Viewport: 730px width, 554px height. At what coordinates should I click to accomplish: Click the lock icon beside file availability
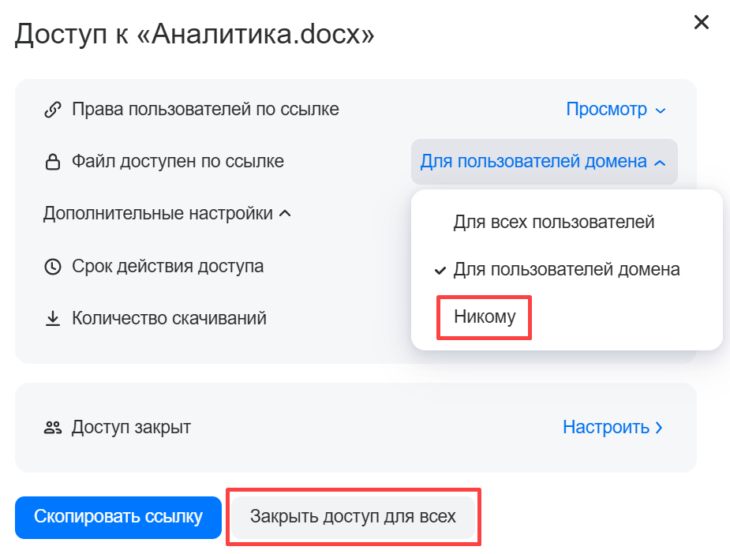53,163
